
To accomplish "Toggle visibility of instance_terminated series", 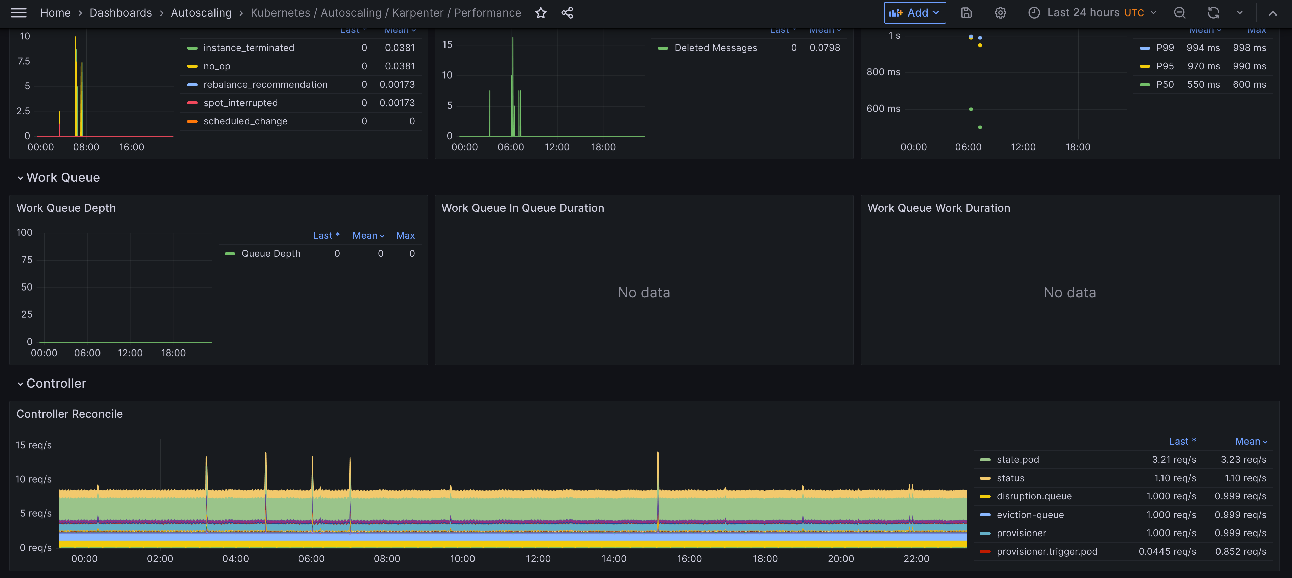I will 249,48.
